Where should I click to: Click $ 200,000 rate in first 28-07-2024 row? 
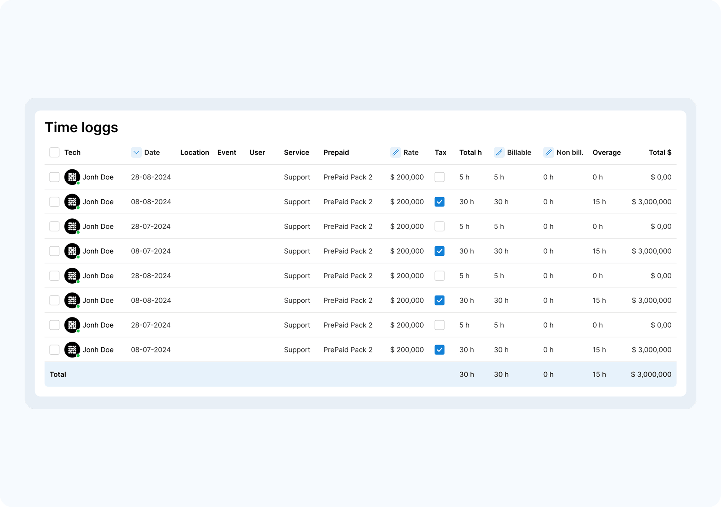tap(407, 226)
